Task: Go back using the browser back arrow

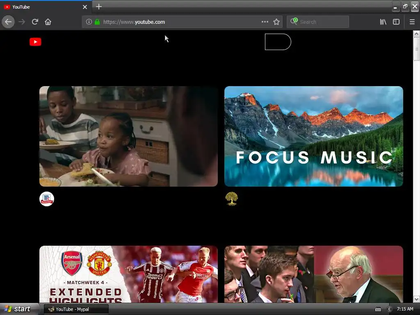Action: tap(8, 22)
